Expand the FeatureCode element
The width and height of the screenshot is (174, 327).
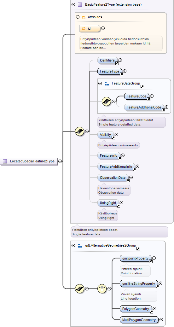[152, 96]
